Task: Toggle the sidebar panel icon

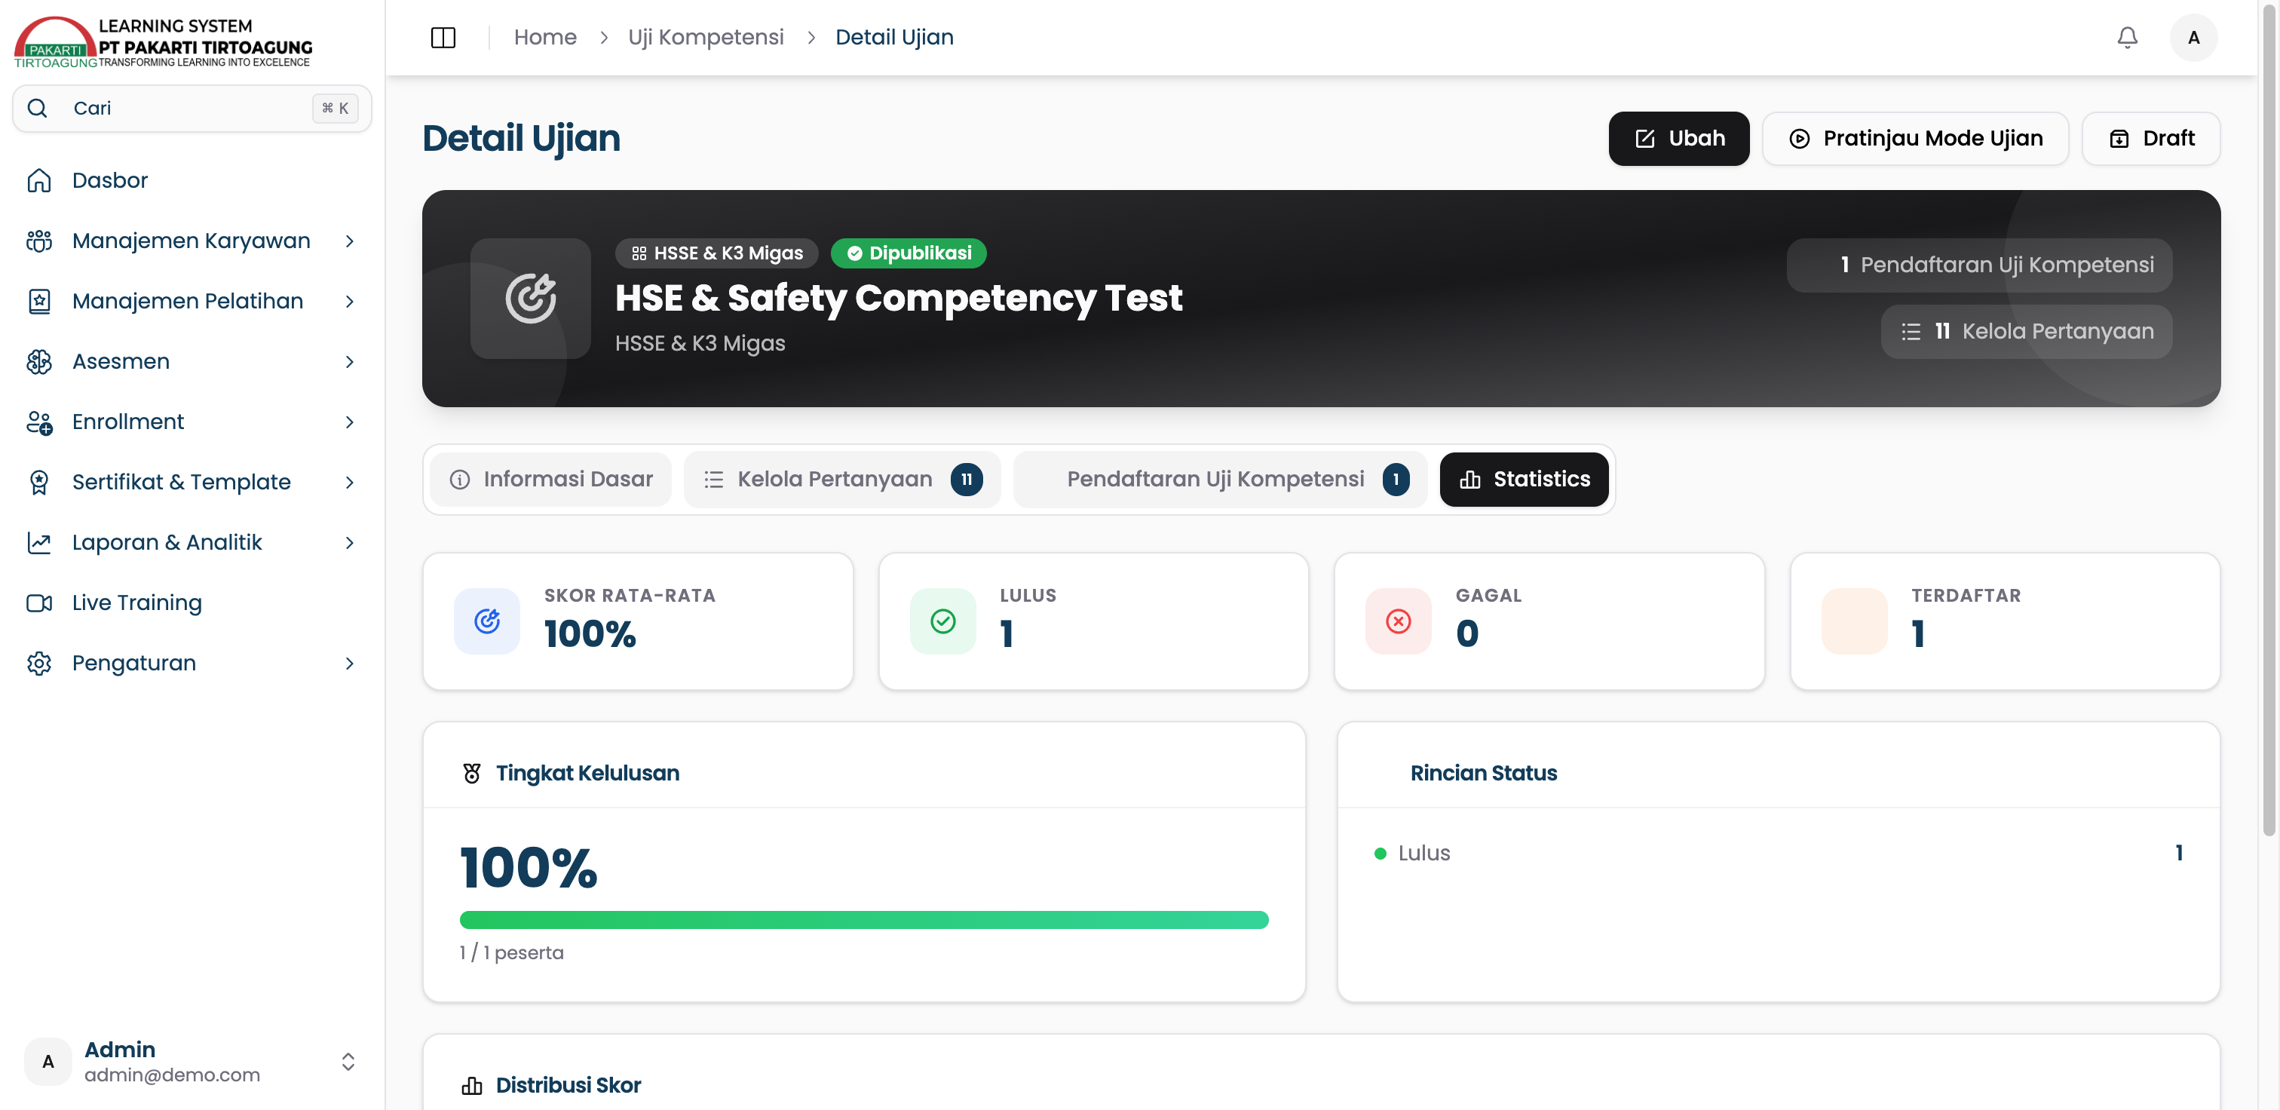Action: (x=443, y=37)
